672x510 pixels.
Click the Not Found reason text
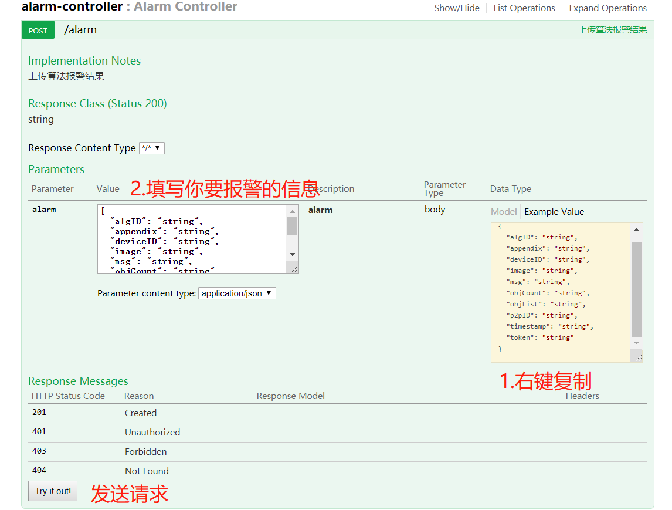[147, 471]
